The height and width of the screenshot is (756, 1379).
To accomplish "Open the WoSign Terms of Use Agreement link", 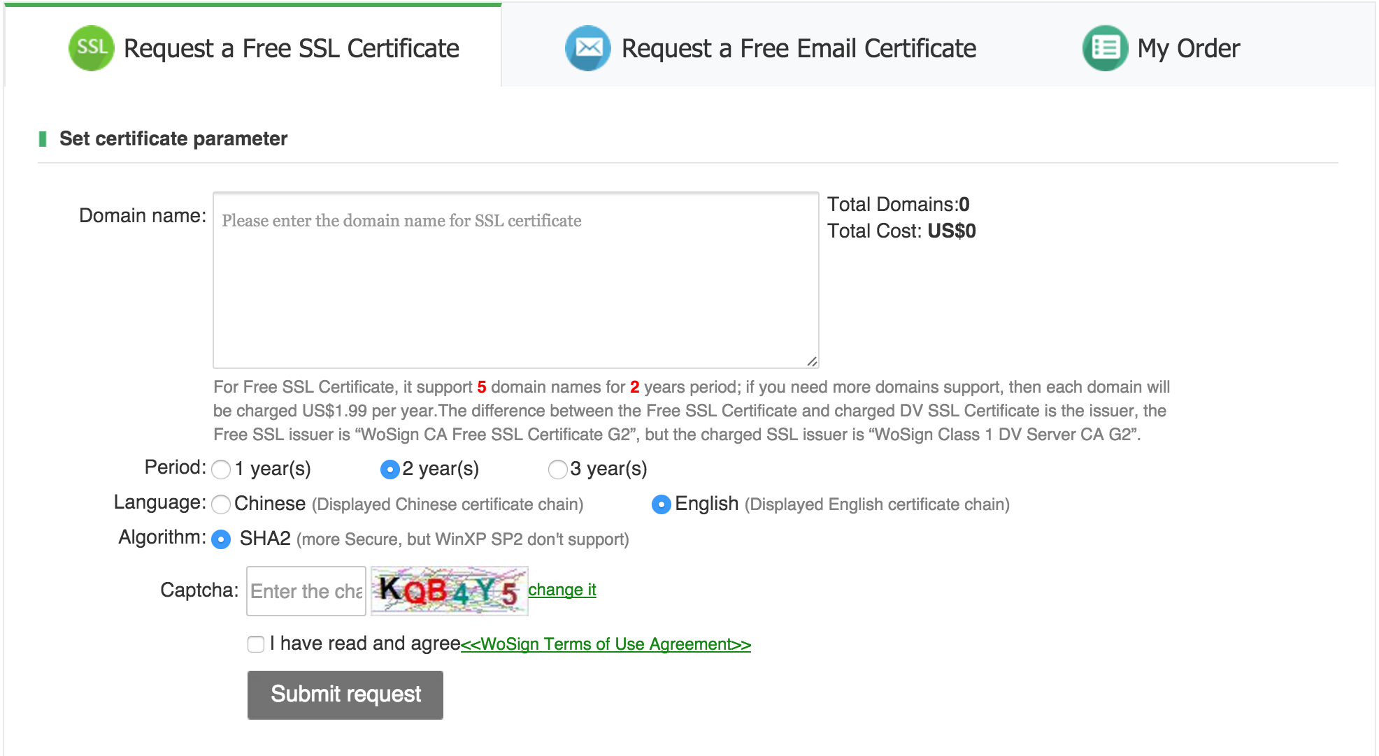I will (606, 644).
